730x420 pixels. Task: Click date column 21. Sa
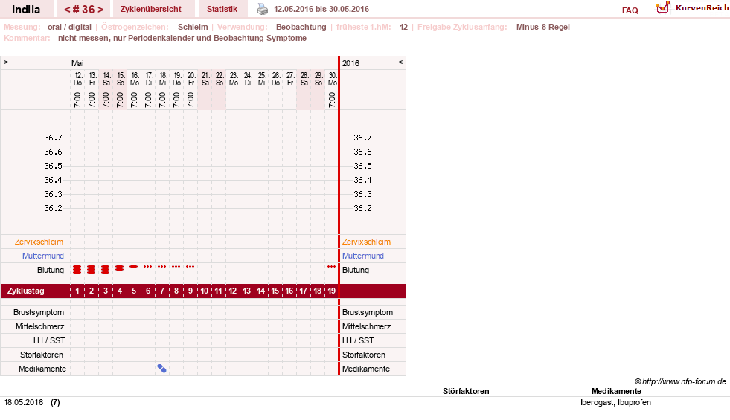205,79
